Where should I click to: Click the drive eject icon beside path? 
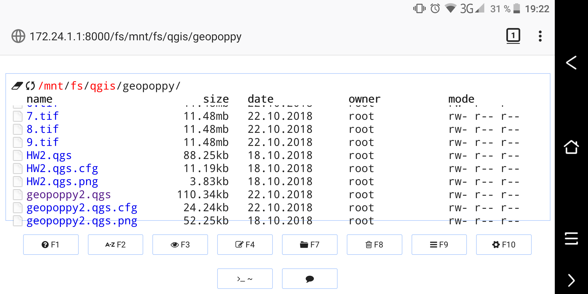(x=17, y=86)
